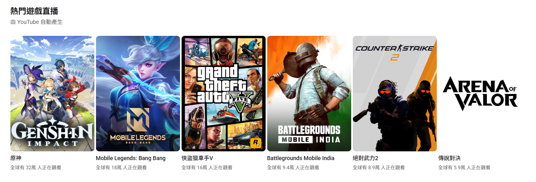Click the 絕對武力2 title link
The image size is (536, 182).
(x=366, y=158)
